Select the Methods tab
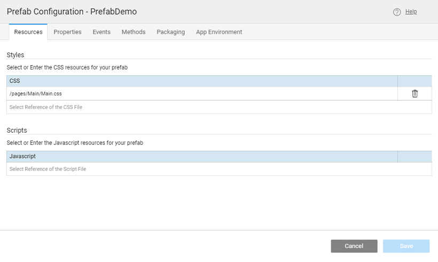Image resolution: width=438 pixels, height=262 pixels. (x=134, y=32)
